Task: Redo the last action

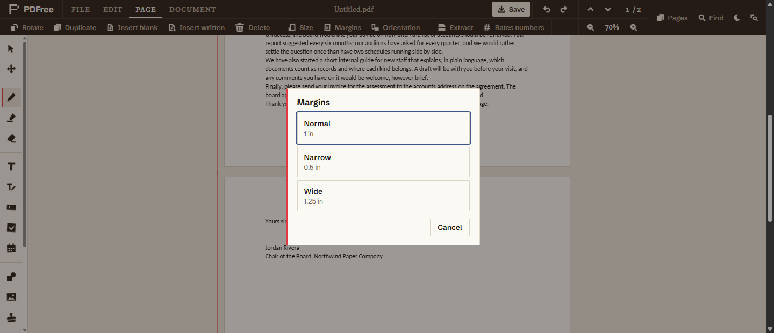Action: click(x=563, y=9)
